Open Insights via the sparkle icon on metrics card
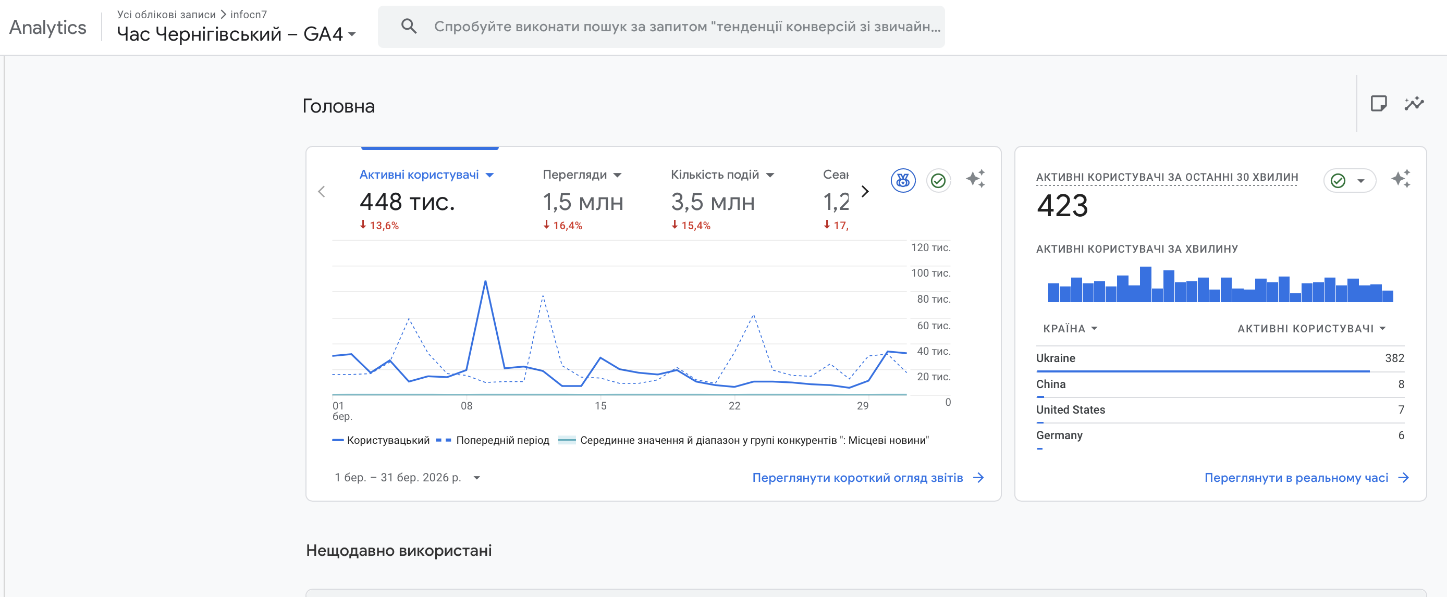Viewport: 1447px width, 597px height. (x=976, y=179)
